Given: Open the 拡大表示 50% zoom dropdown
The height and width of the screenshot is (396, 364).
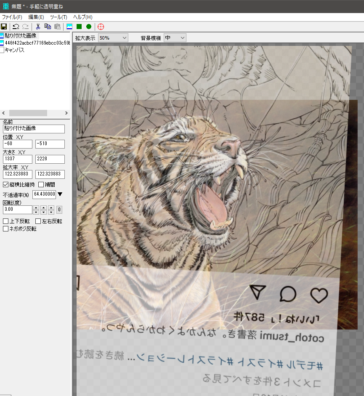Looking at the screenshot, I should point(113,38).
